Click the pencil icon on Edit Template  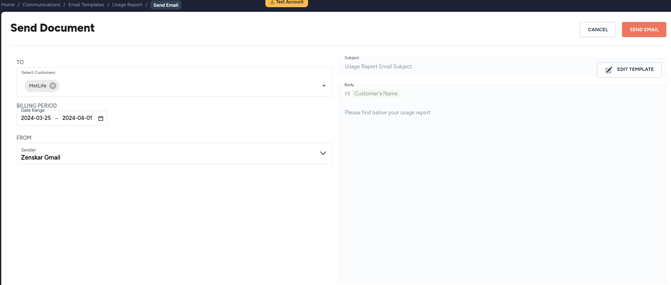point(609,70)
